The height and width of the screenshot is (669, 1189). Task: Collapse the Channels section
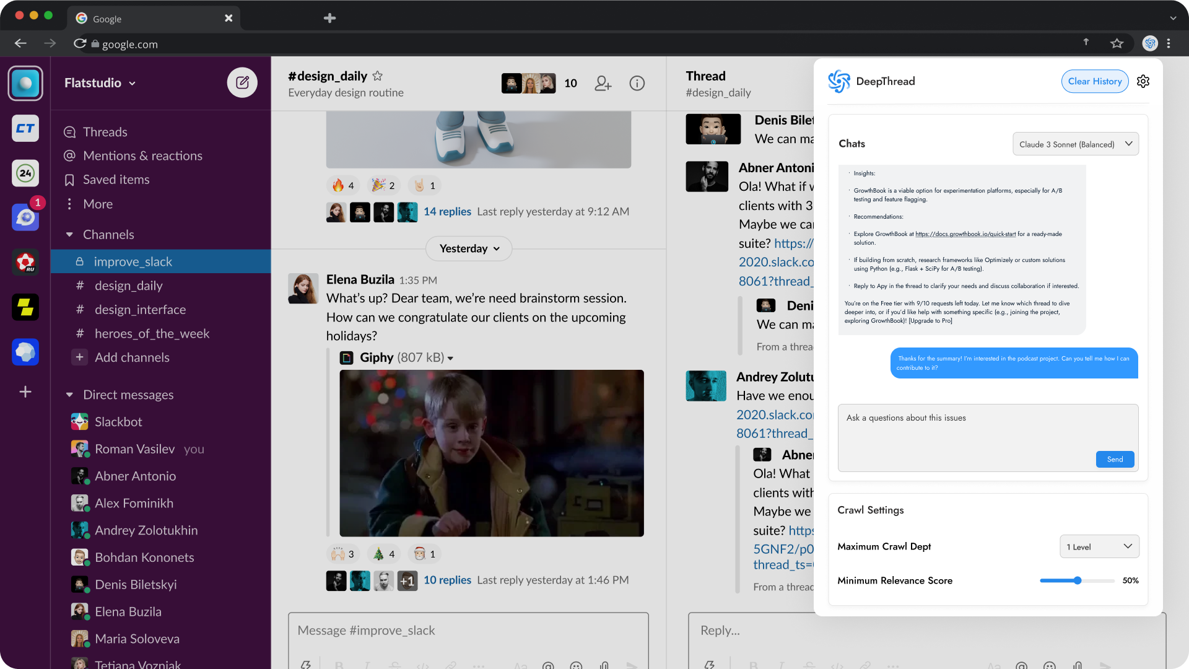pos(69,234)
